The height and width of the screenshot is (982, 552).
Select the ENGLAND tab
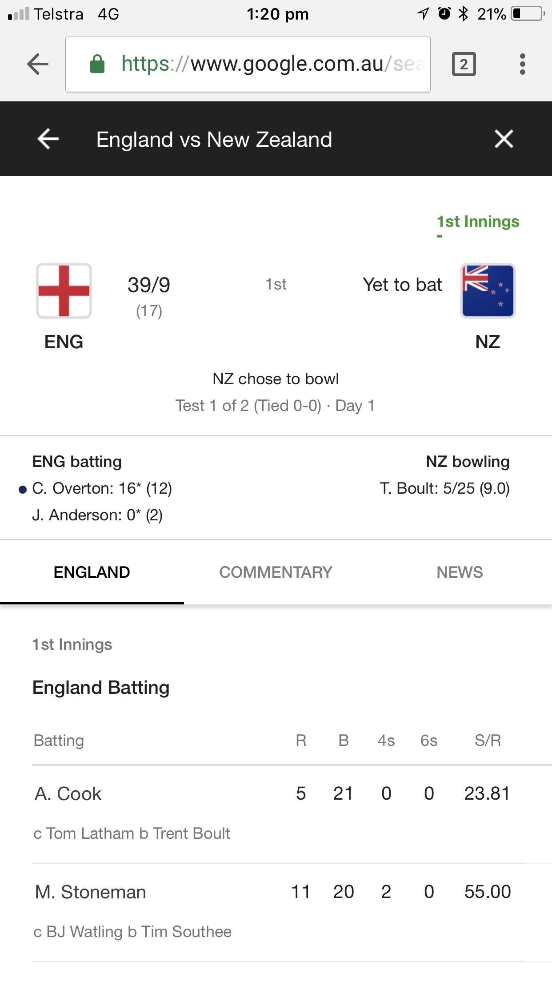click(91, 572)
